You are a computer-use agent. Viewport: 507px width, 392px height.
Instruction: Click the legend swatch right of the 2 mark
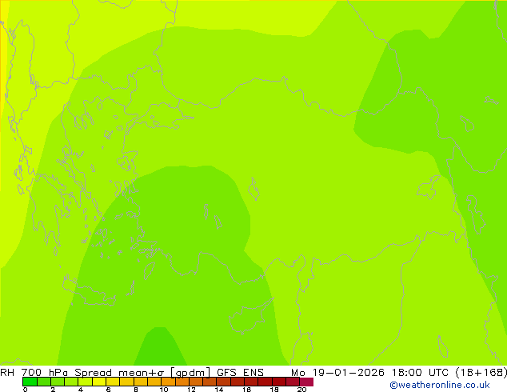(58, 382)
